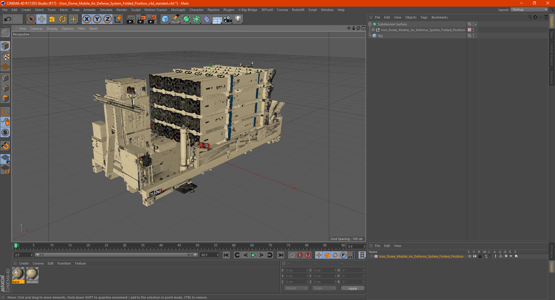Screen dimensions: 555x300
Task: Open the Create menu
Action: pyautogui.click(x=26, y=10)
